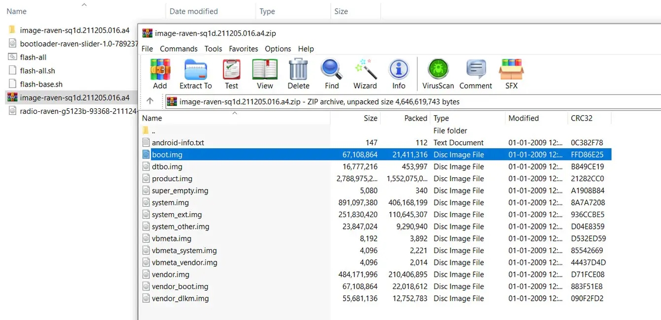Screen dimensions: 661x320
Task: Open the Options menu
Action: pyautogui.click(x=278, y=49)
